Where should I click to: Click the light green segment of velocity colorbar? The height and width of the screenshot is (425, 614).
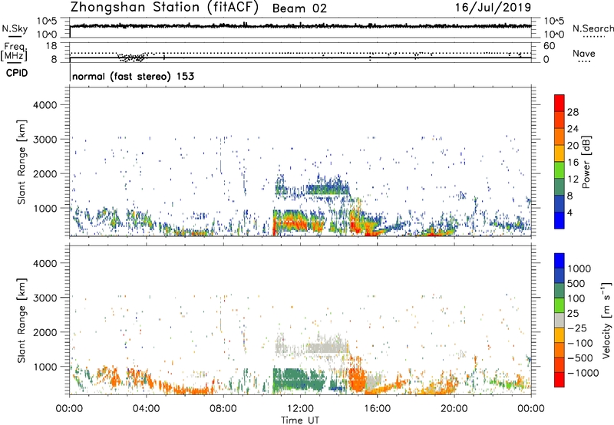[x=560, y=305]
